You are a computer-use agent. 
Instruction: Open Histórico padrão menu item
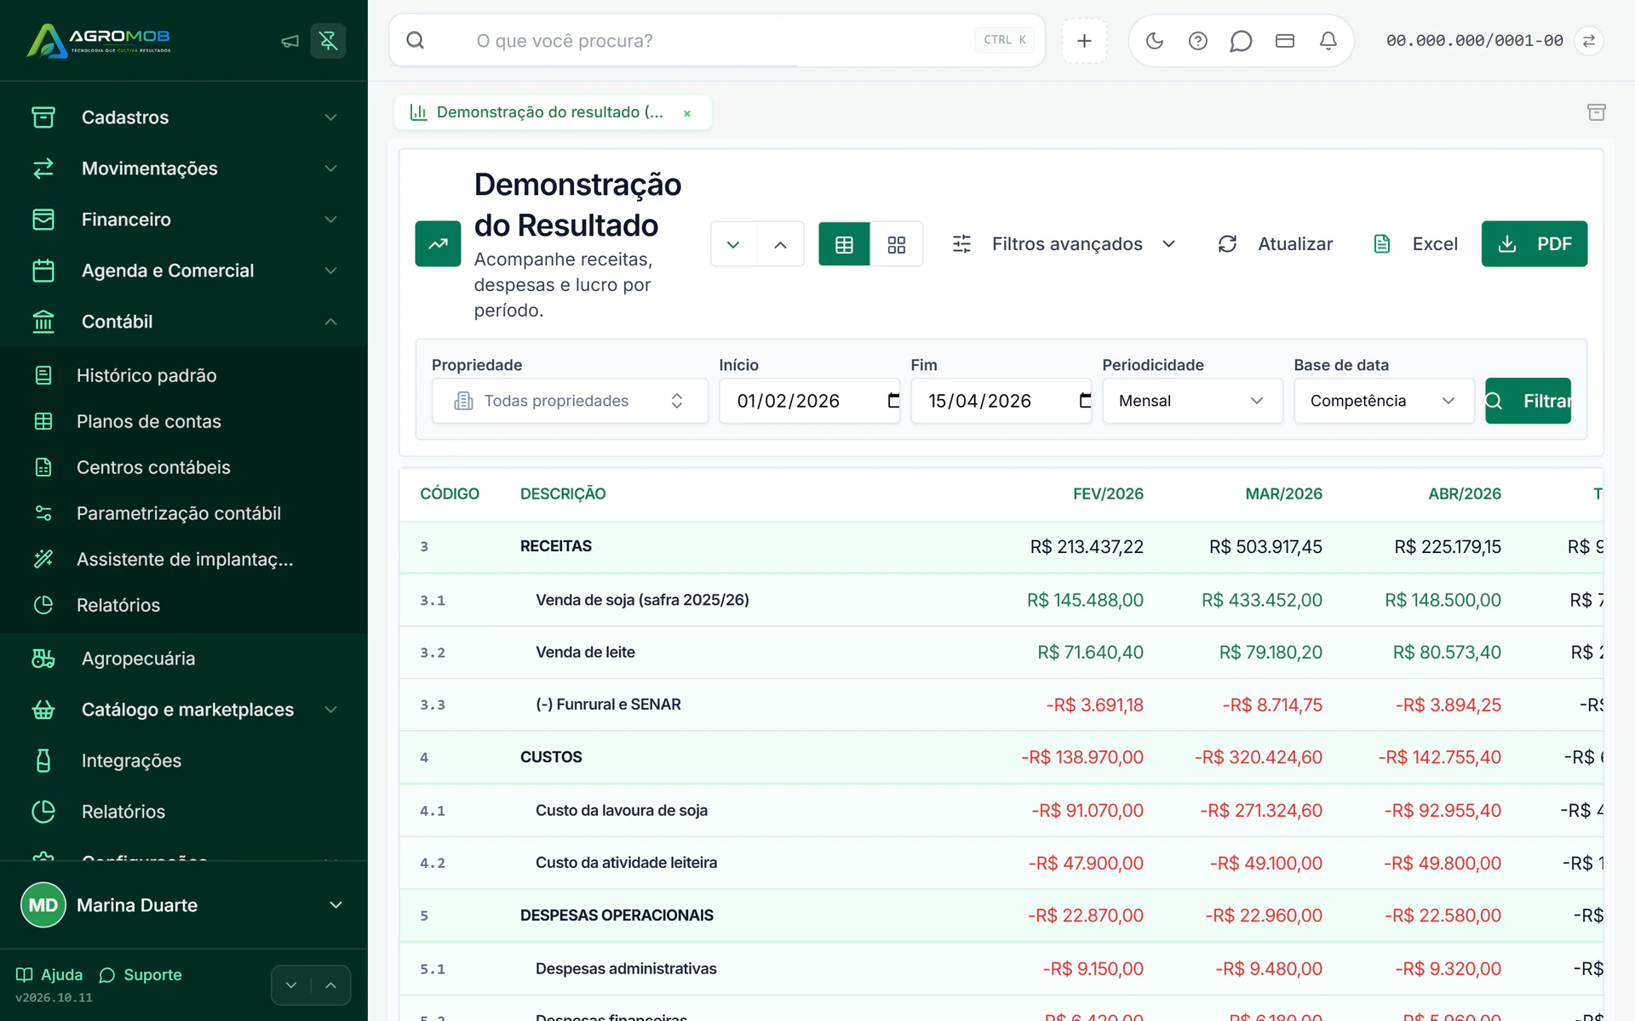pos(184,375)
